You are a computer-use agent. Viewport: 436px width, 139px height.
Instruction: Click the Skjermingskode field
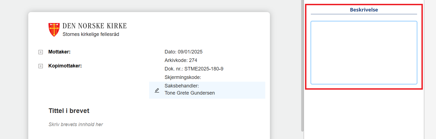click(183, 77)
